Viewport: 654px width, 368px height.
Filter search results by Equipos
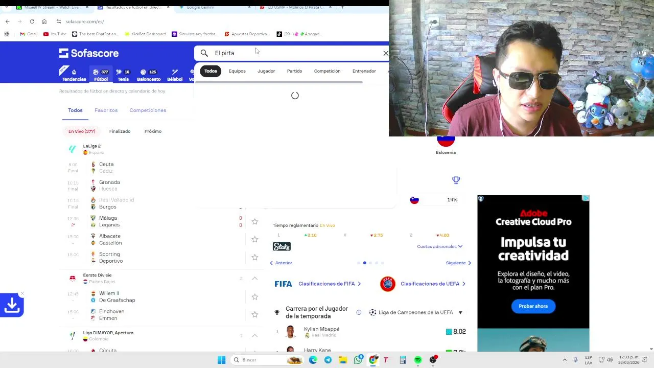(x=237, y=71)
